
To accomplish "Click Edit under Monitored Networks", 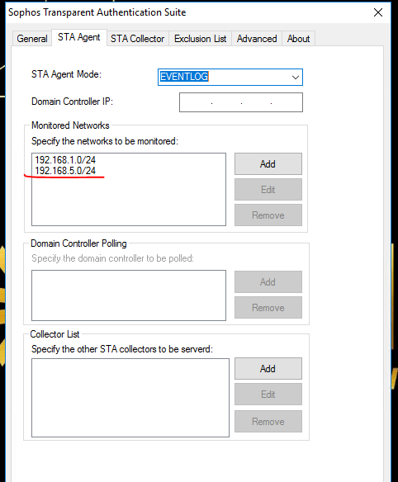I will click(x=268, y=190).
